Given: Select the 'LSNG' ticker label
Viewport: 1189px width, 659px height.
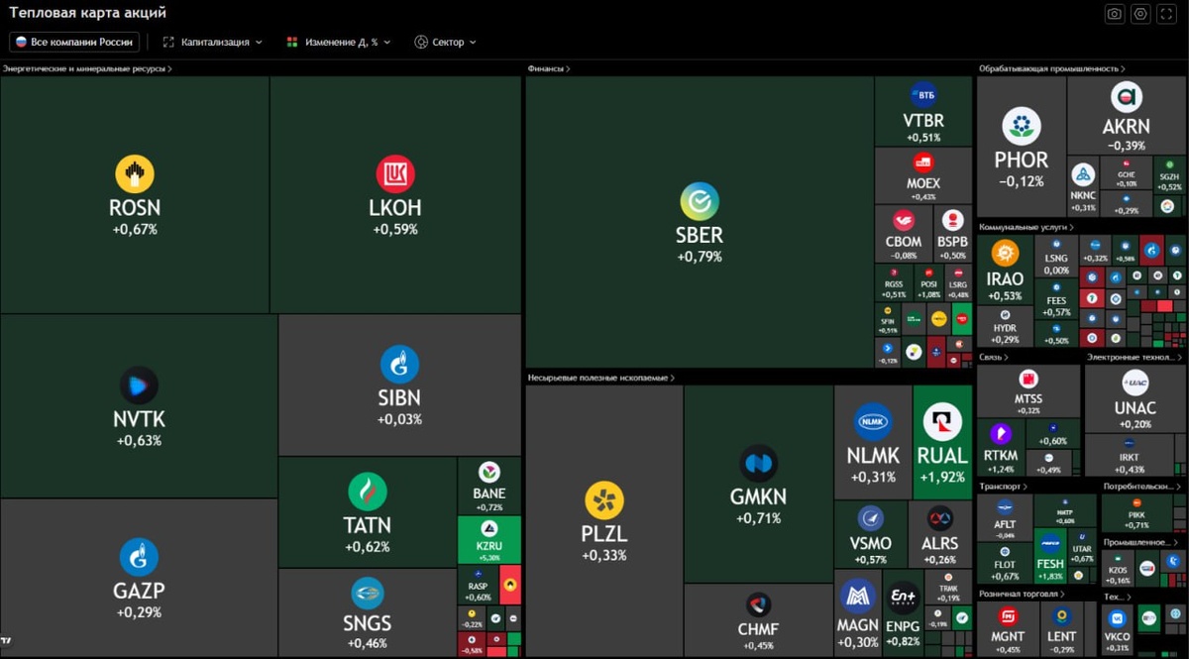Looking at the screenshot, I should tap(1056, 259).
